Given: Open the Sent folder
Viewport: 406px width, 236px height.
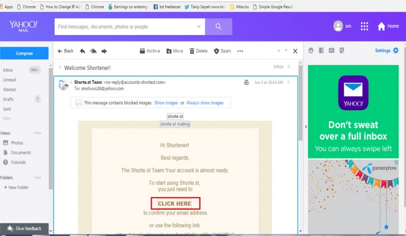Looking at the screenshot, I should click(7, 109).
